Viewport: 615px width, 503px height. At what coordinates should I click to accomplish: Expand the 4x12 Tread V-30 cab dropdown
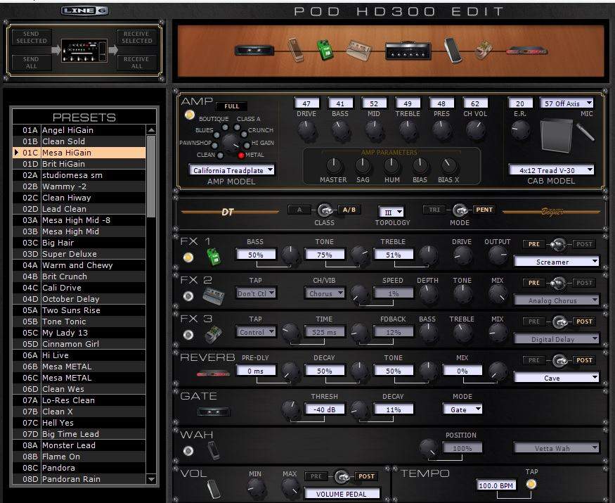click(551, 170)
